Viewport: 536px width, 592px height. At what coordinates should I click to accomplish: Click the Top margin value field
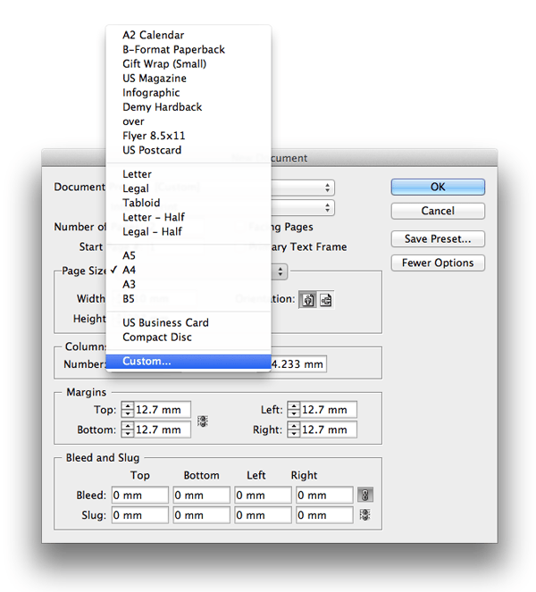tap(162, 410)
